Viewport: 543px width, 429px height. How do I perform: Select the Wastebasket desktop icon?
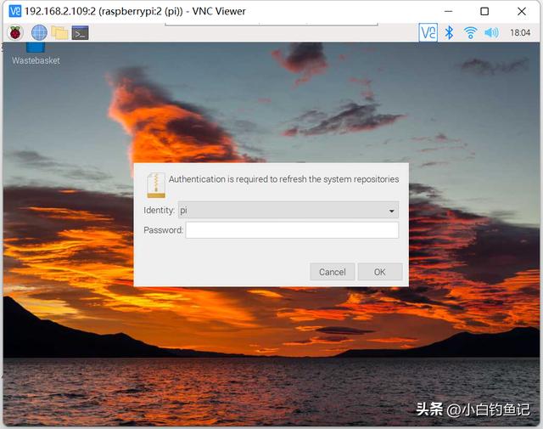point(36,54)
